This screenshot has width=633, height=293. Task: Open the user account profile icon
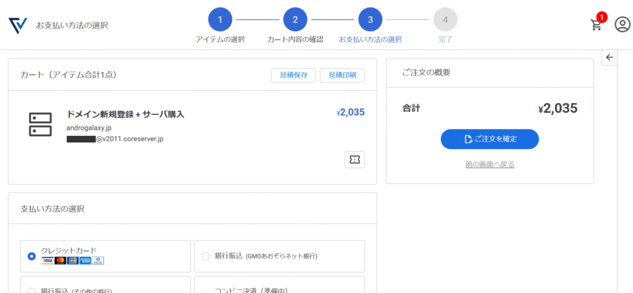[622, 25]
